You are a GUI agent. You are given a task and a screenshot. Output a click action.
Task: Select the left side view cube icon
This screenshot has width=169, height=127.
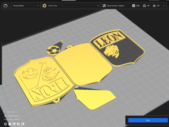(18, 124)
